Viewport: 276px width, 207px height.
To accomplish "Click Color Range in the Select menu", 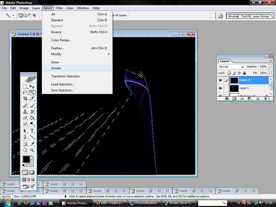I will click(61, 40).
